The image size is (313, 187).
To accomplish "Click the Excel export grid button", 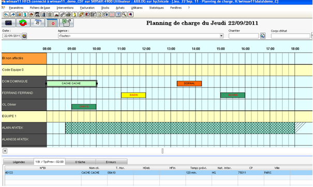I will 66,23.
